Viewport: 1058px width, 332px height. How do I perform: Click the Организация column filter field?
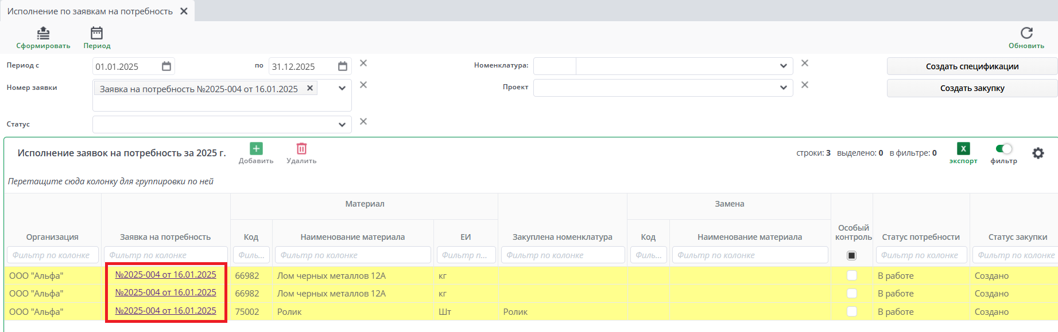52,255
